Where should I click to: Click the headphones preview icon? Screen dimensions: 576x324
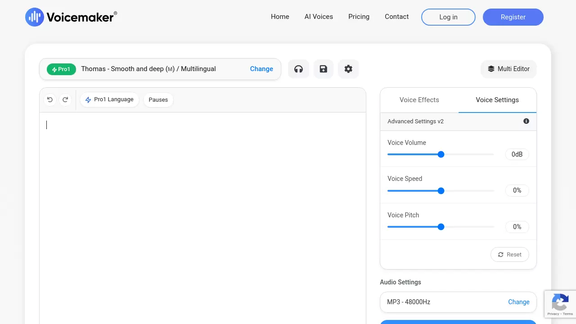tap(298, 69)
